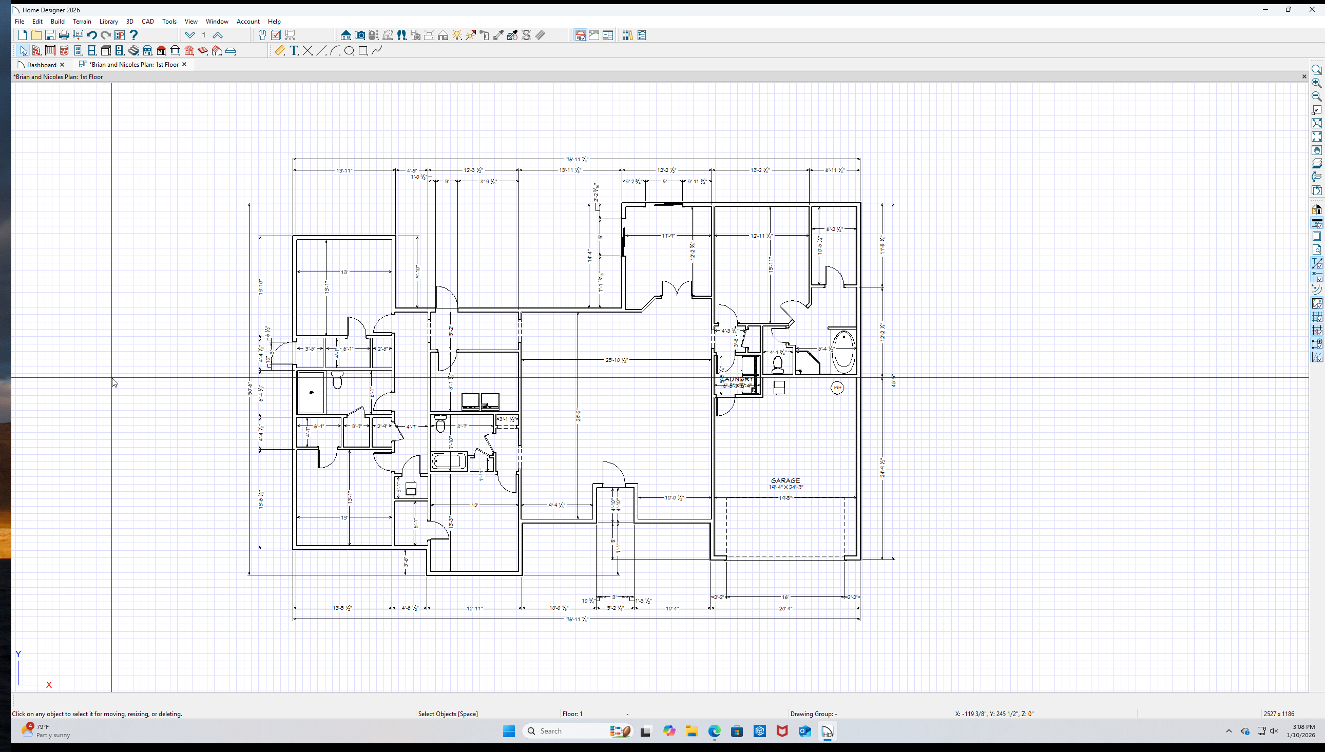Toggle Reference Grid display button
The height and width of the screenshot is (752, 1325).
click(x=1316, y=317)
